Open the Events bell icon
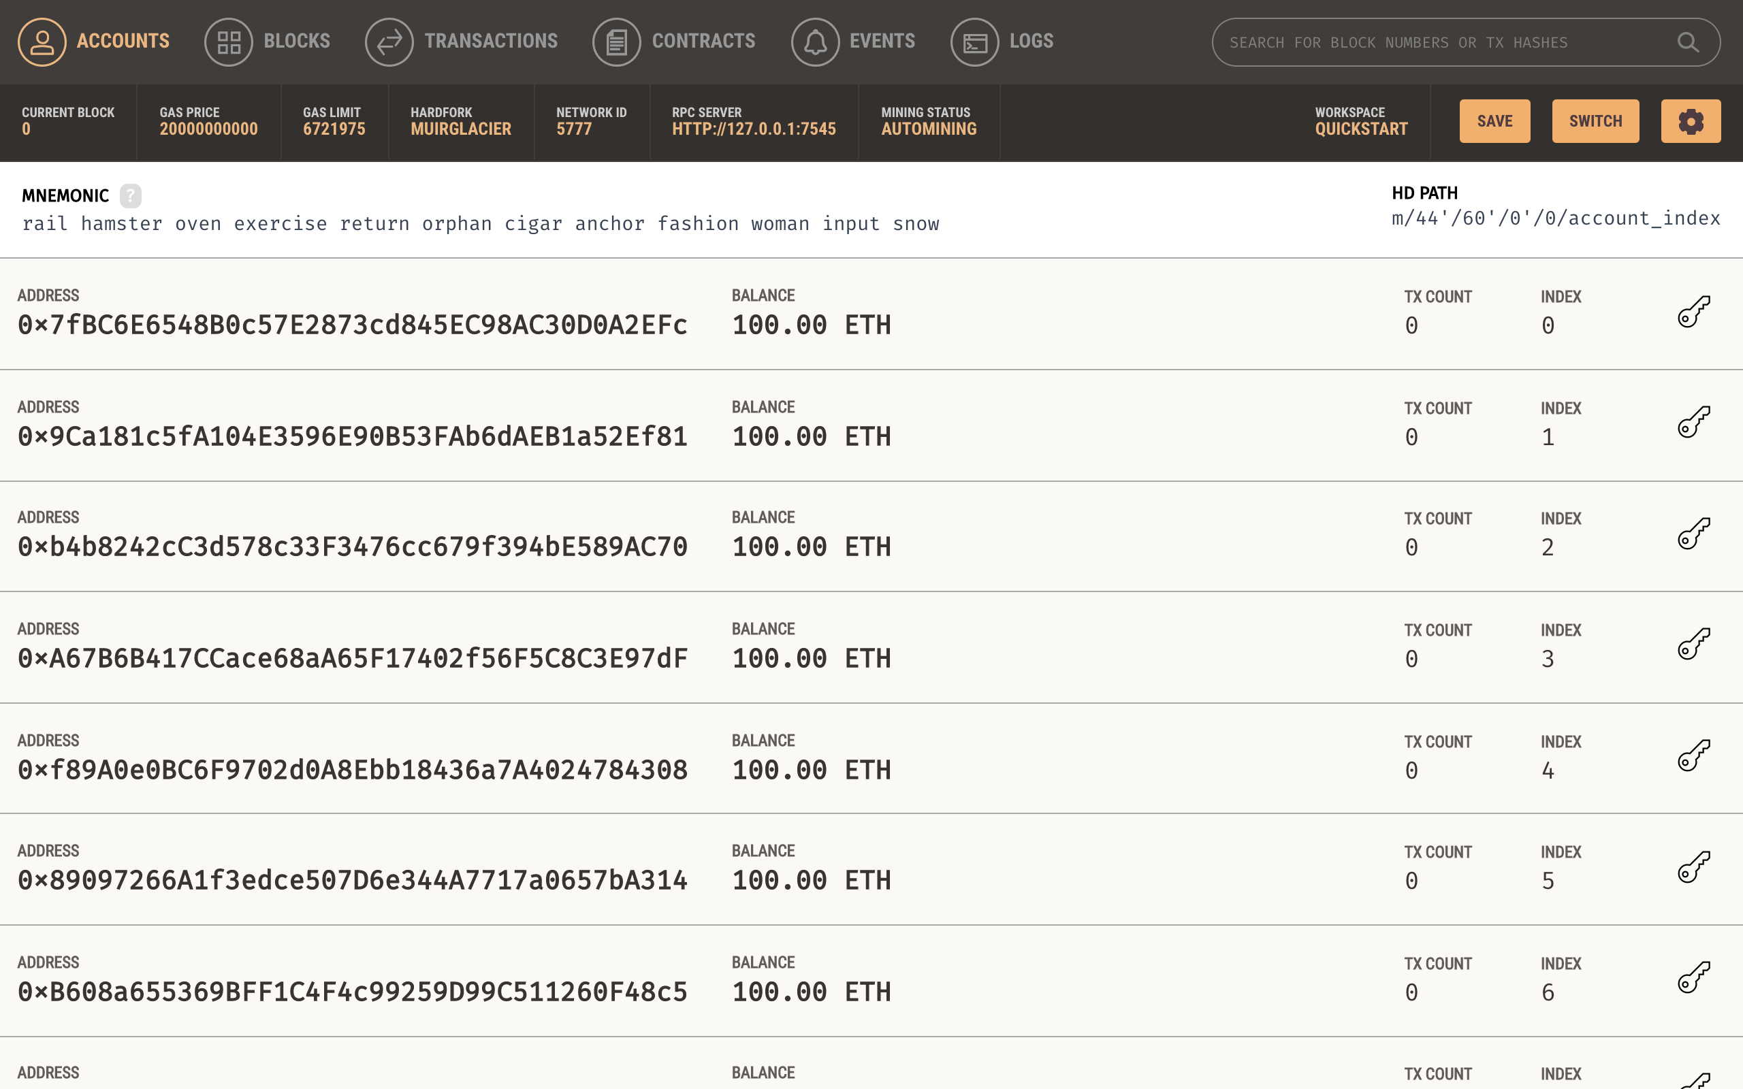The height and width of the screenshot is (1089, 1743). [814, 42]
